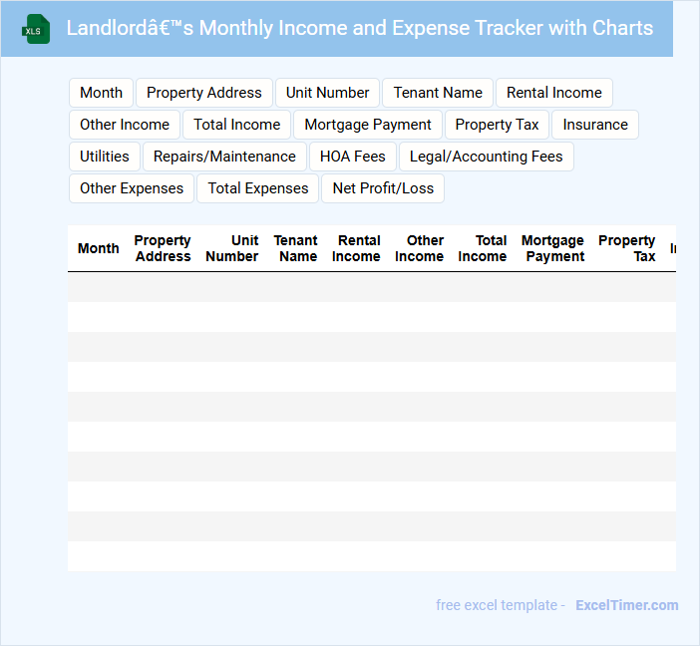This screenshot has width=700, height=646.
Task: Choose the Total Expenses tag
Action: [258, 188]
